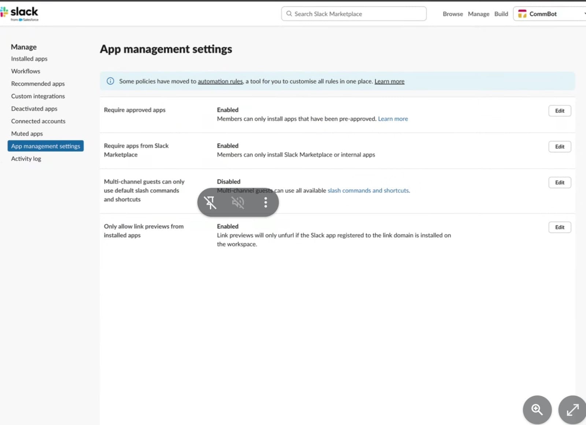Image resolution: width=586 pixels, height=425 pixels.
Task: Open the three-dot menu in the floating overlay
Action: click(265, 202)
